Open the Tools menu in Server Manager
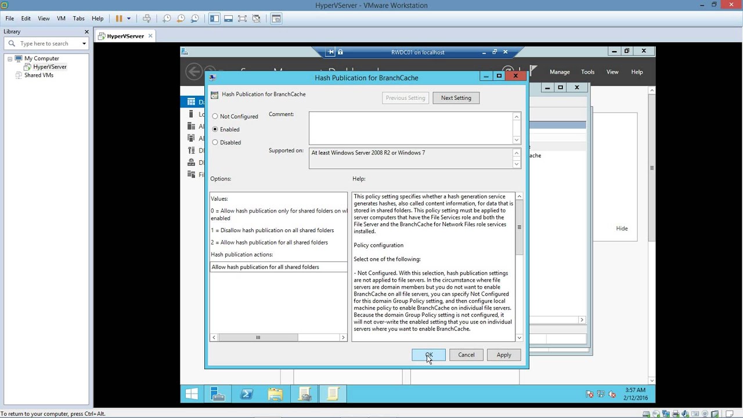743x418 pixels. click(x=588, y=72)
